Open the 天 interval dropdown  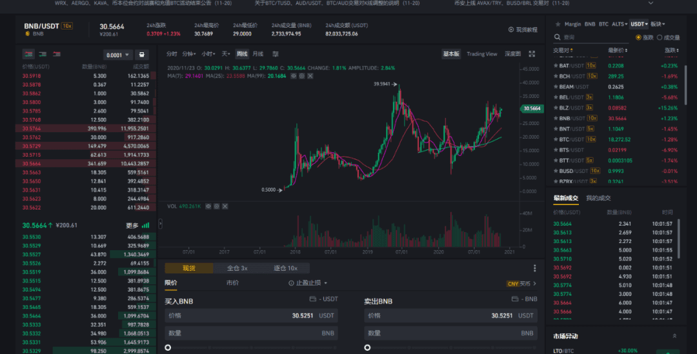tap(225, 54)
